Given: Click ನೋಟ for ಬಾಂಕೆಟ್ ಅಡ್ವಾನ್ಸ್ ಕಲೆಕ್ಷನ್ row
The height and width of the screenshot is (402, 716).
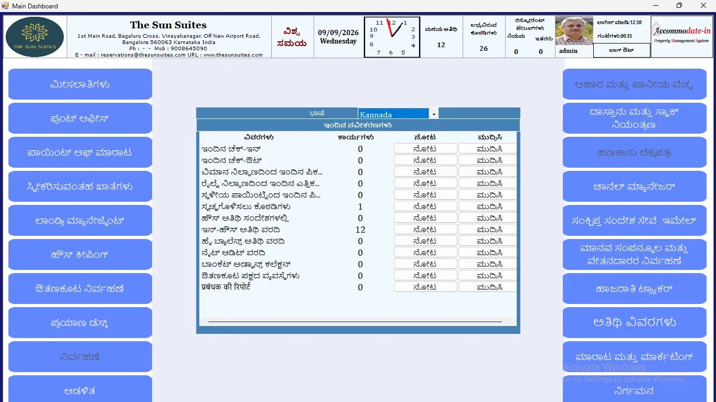Looking at the screenshot, I should [425, 264].
